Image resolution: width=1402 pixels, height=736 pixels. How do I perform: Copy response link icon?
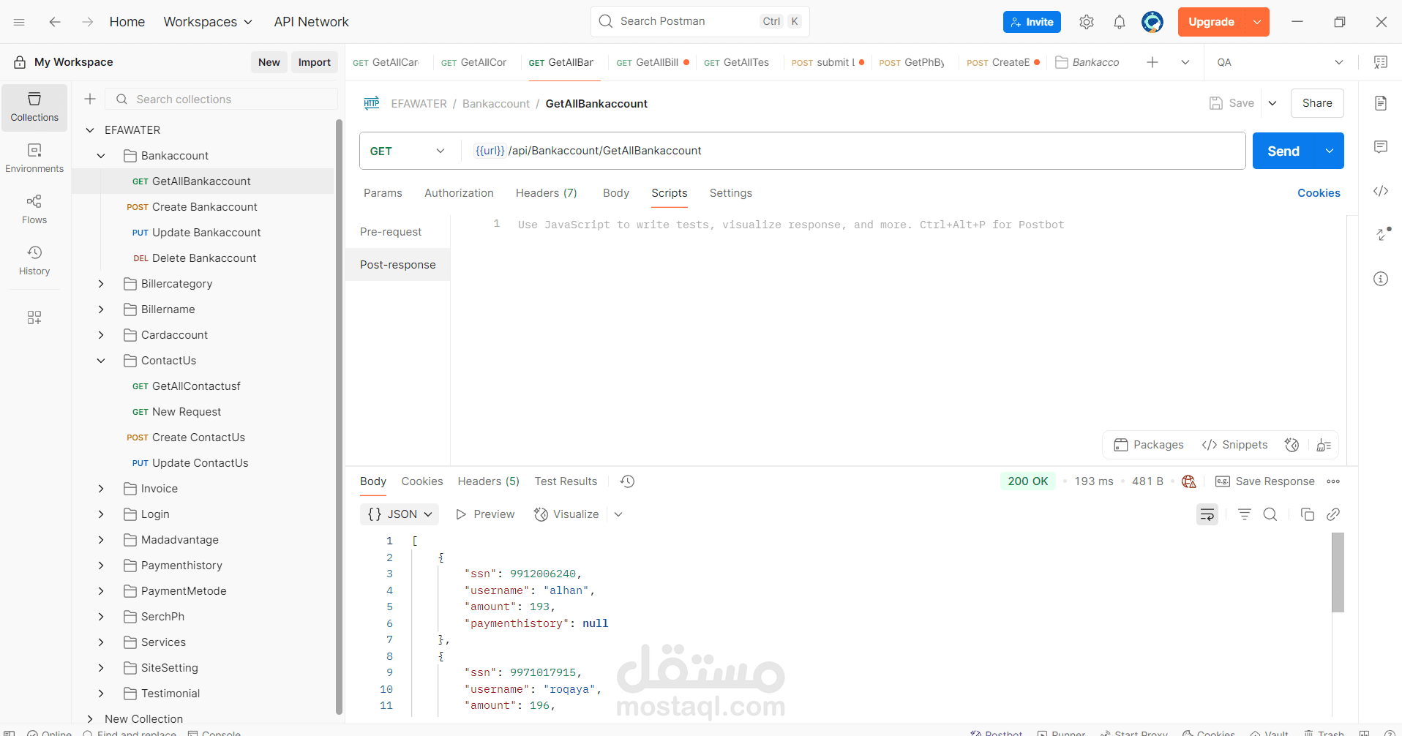(1333, 514)
